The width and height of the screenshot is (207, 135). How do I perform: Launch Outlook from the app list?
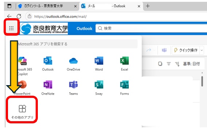click(x=48, y=64)
